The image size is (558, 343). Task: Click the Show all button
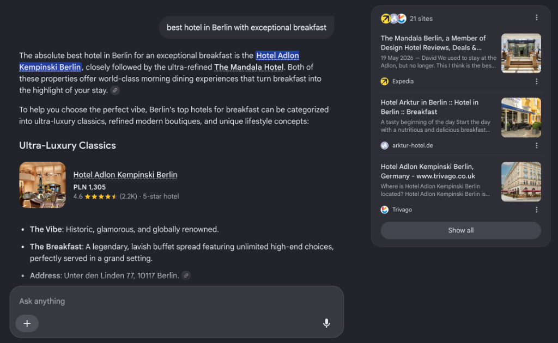click(x=461, y=230)
